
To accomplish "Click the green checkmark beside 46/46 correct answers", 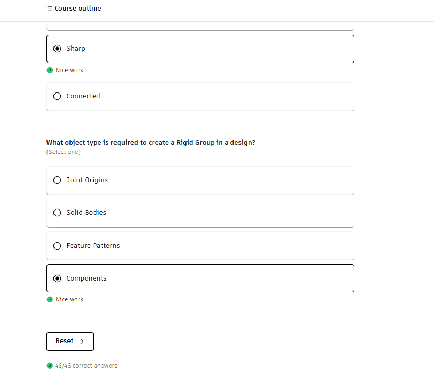I will coord(50,366).
